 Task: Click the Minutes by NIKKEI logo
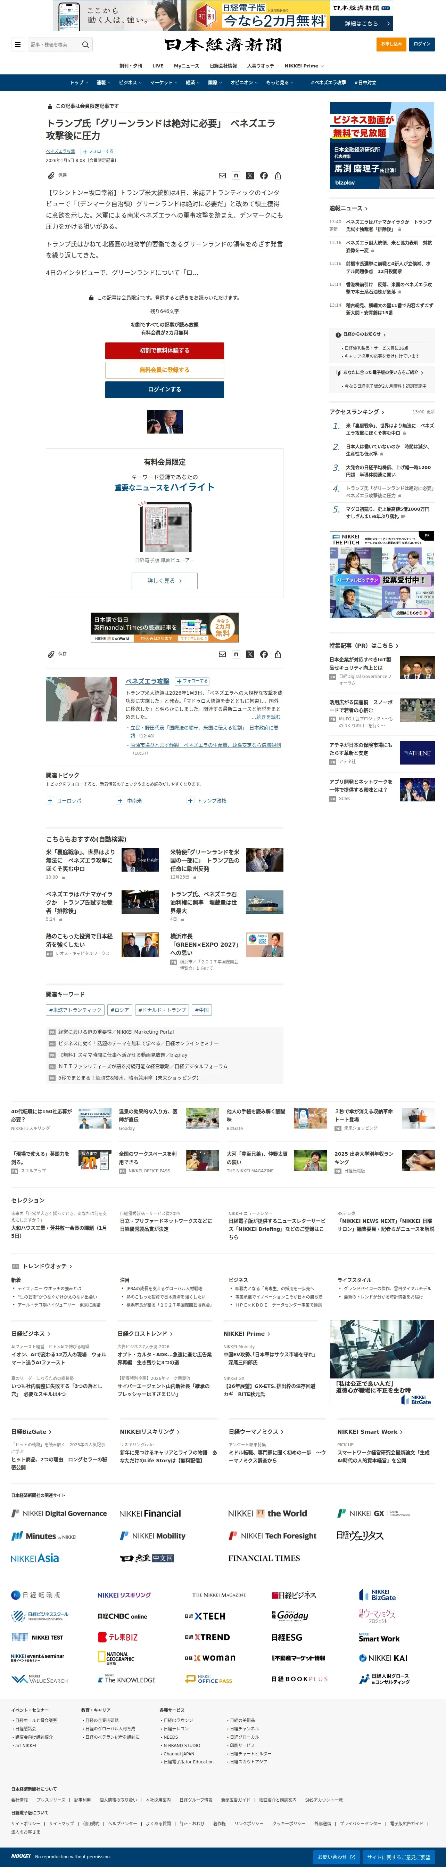click(x=43, y=1536)
